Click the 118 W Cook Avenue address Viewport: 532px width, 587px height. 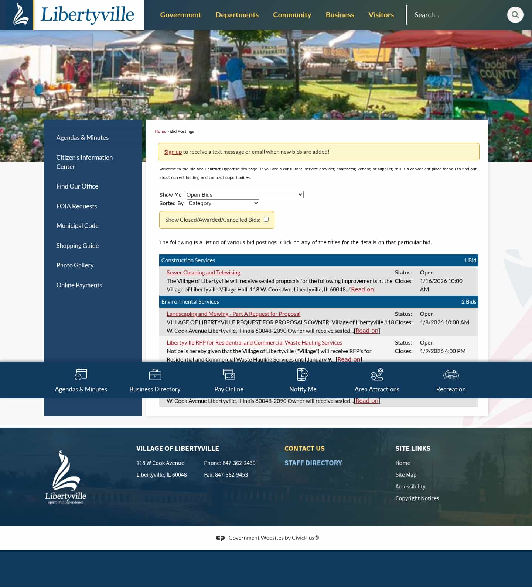pyautogui.click(x=160, y=463)
